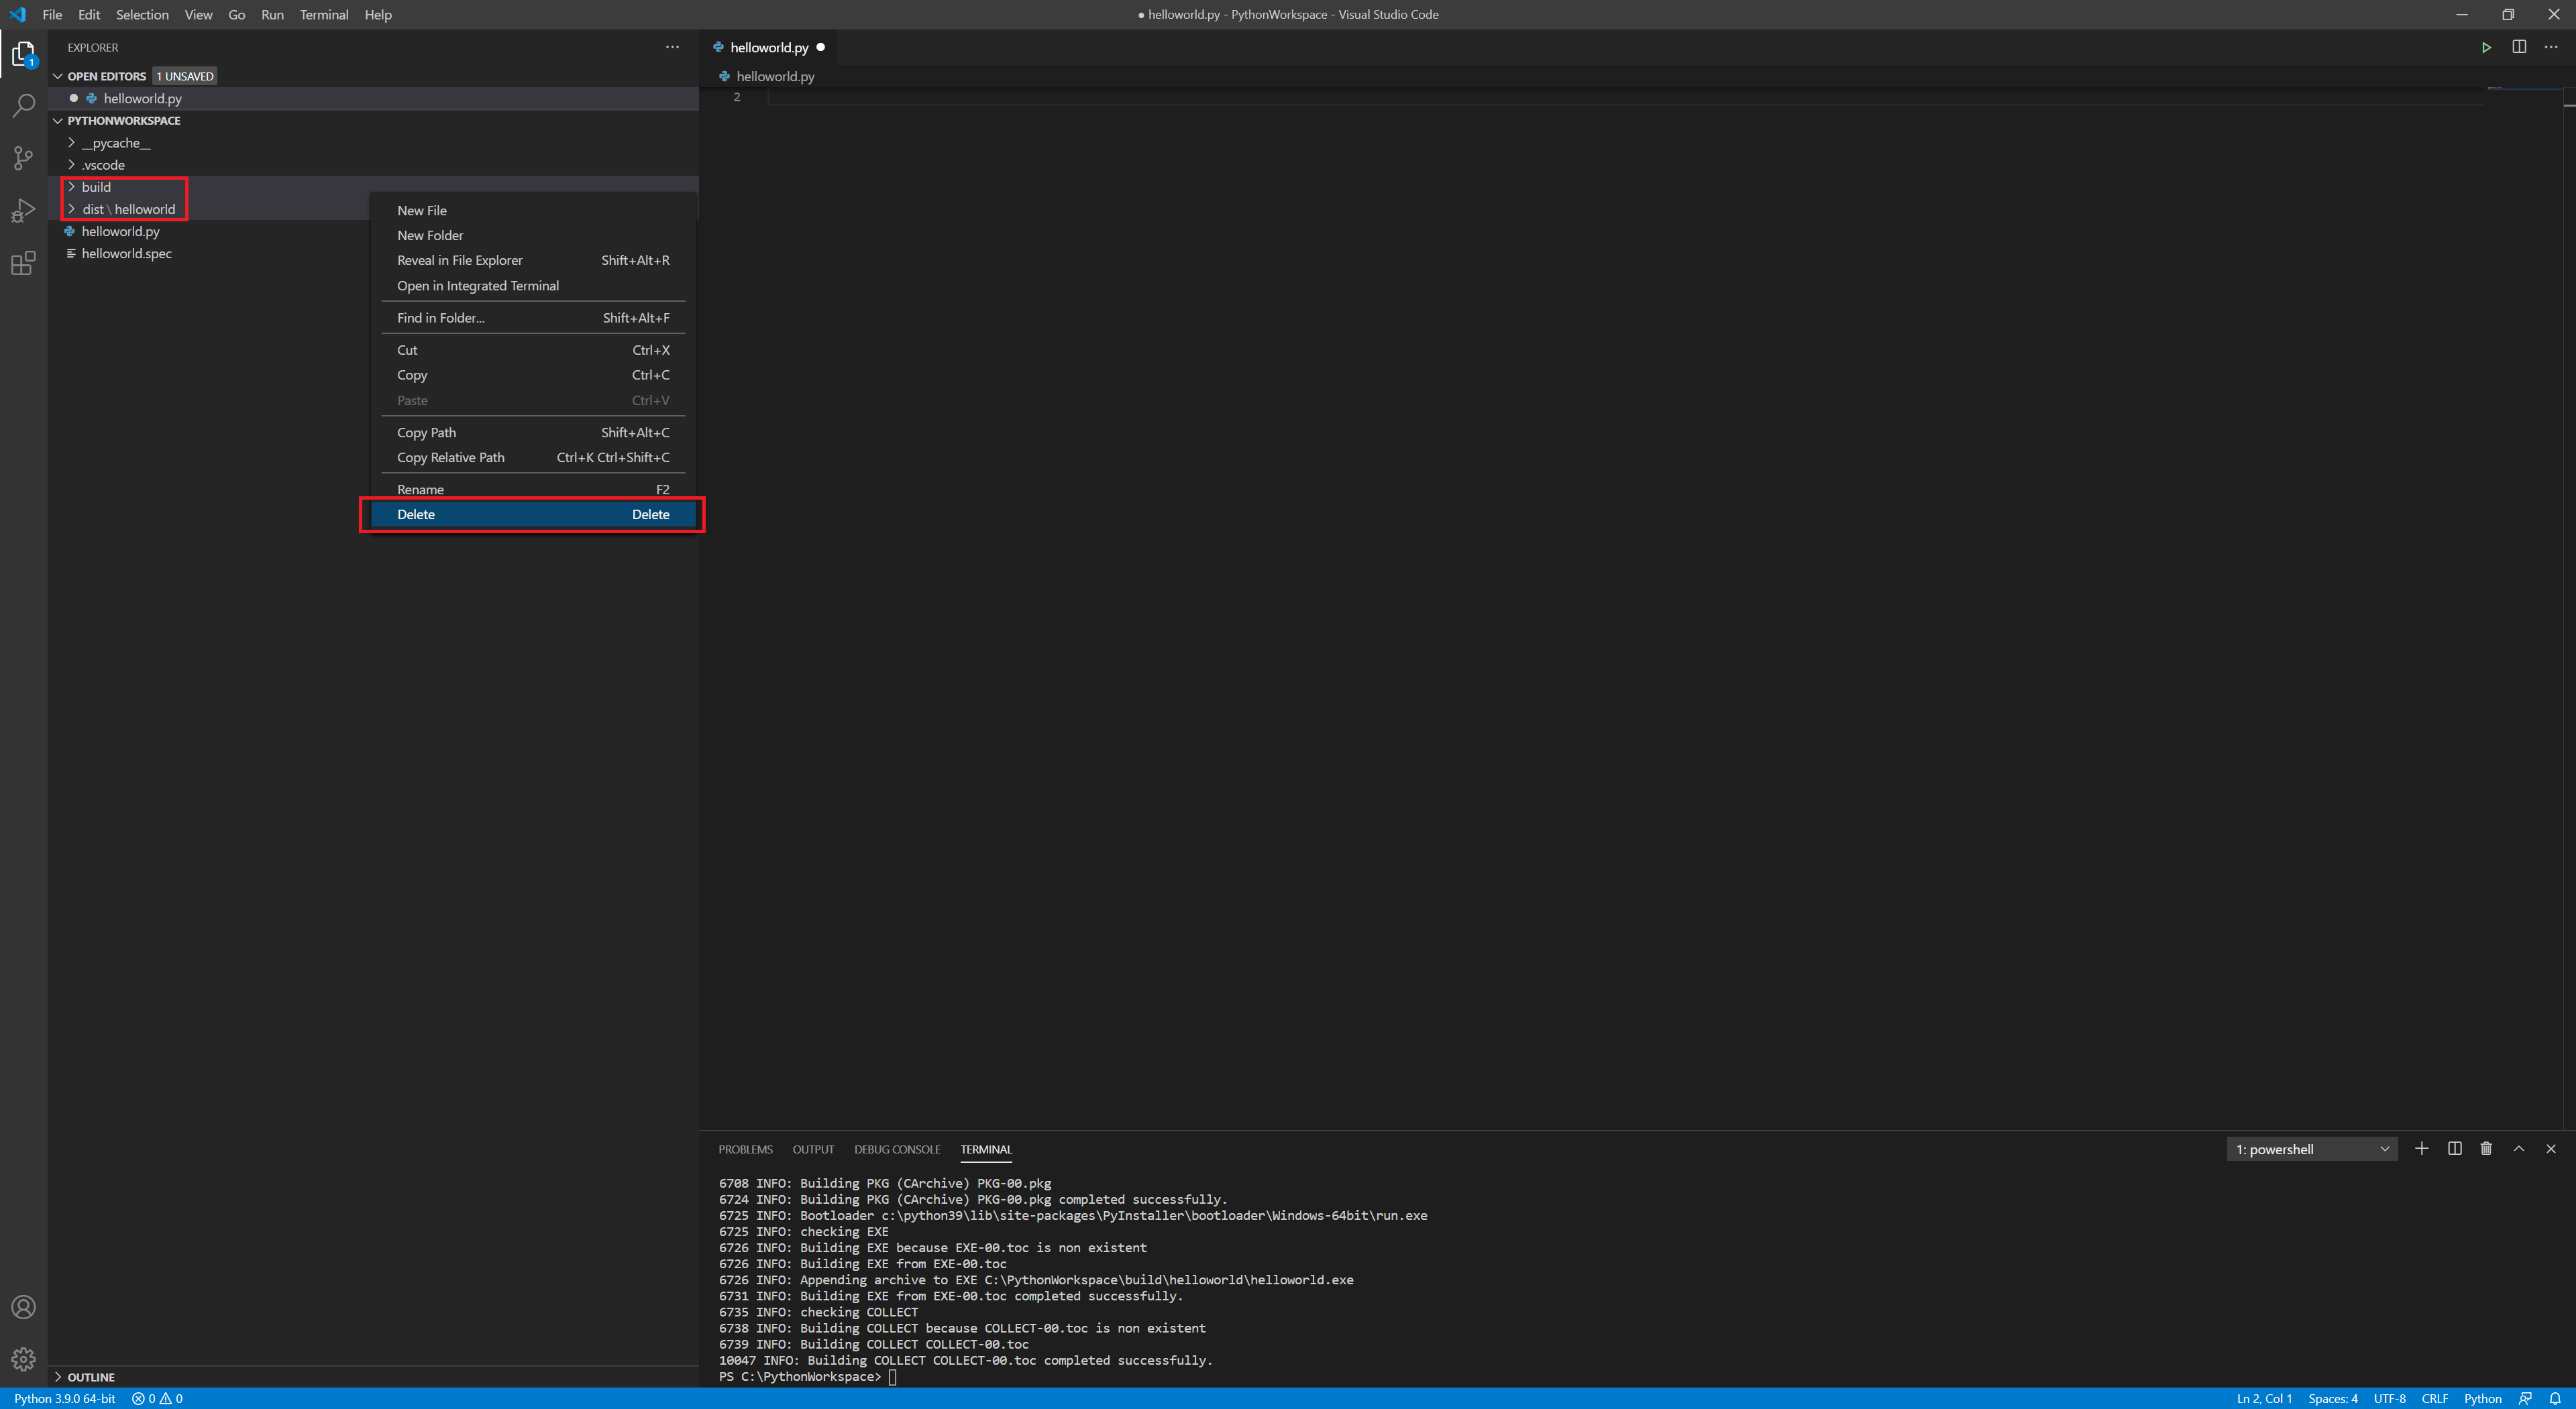
Task: Open Run and Debug view
Action: tap(23, 211)
